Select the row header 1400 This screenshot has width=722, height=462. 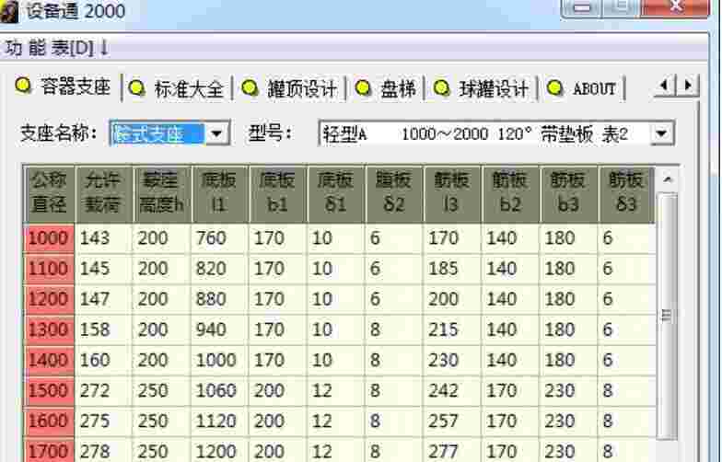tap(49, 360)
